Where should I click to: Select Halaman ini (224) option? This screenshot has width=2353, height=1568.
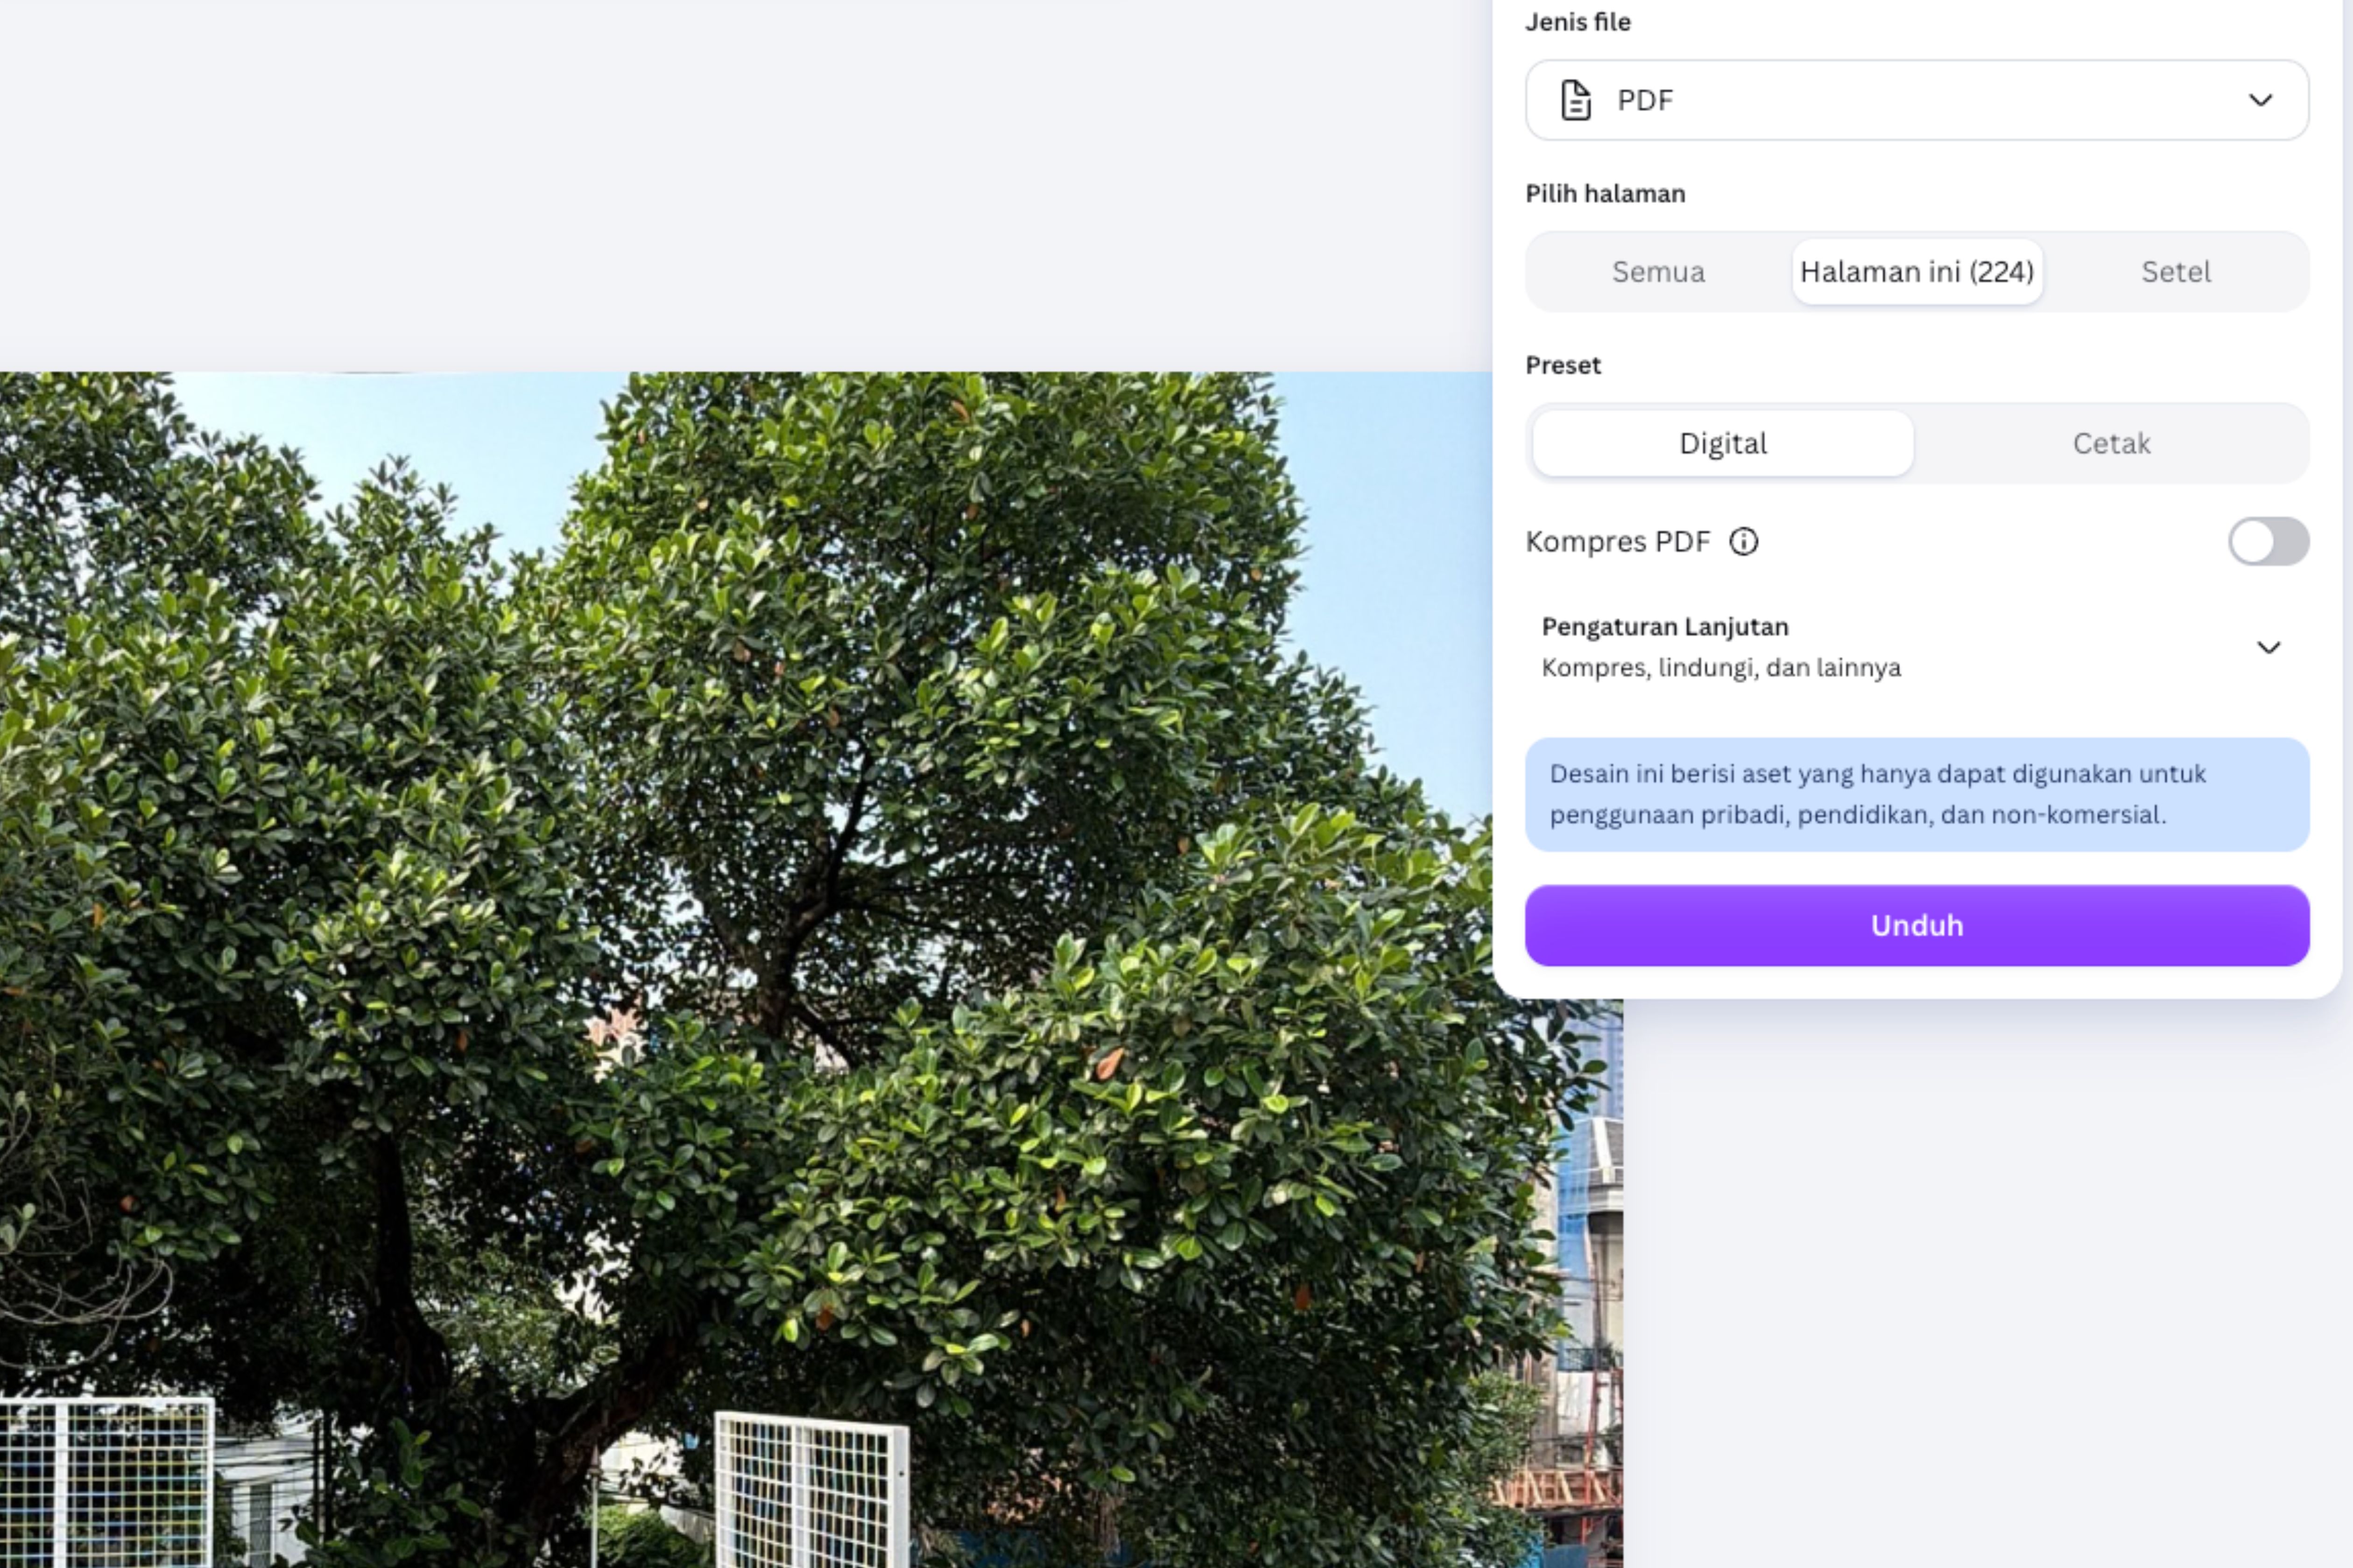(x=1917, y=272)
